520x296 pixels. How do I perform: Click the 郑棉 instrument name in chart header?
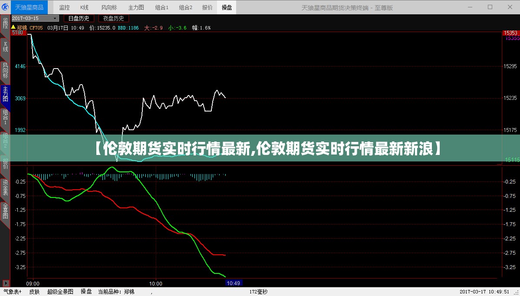point(22,28)
